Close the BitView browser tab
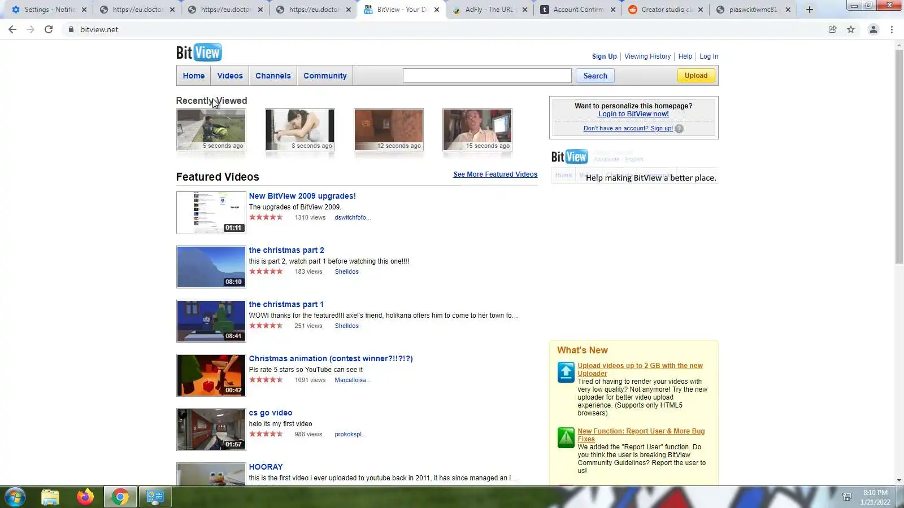 pyautogui.click(x=437, y=10)
